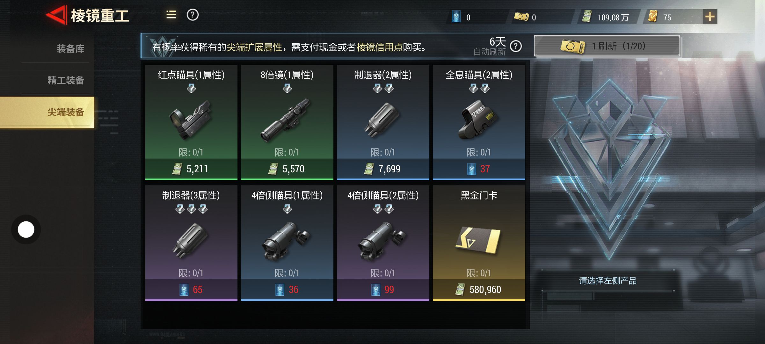The height and width of the screenshot is (344, 765).
Task: Switch to the 精工装备 tab
Action: pyautogui.click(x=66, y=80)
